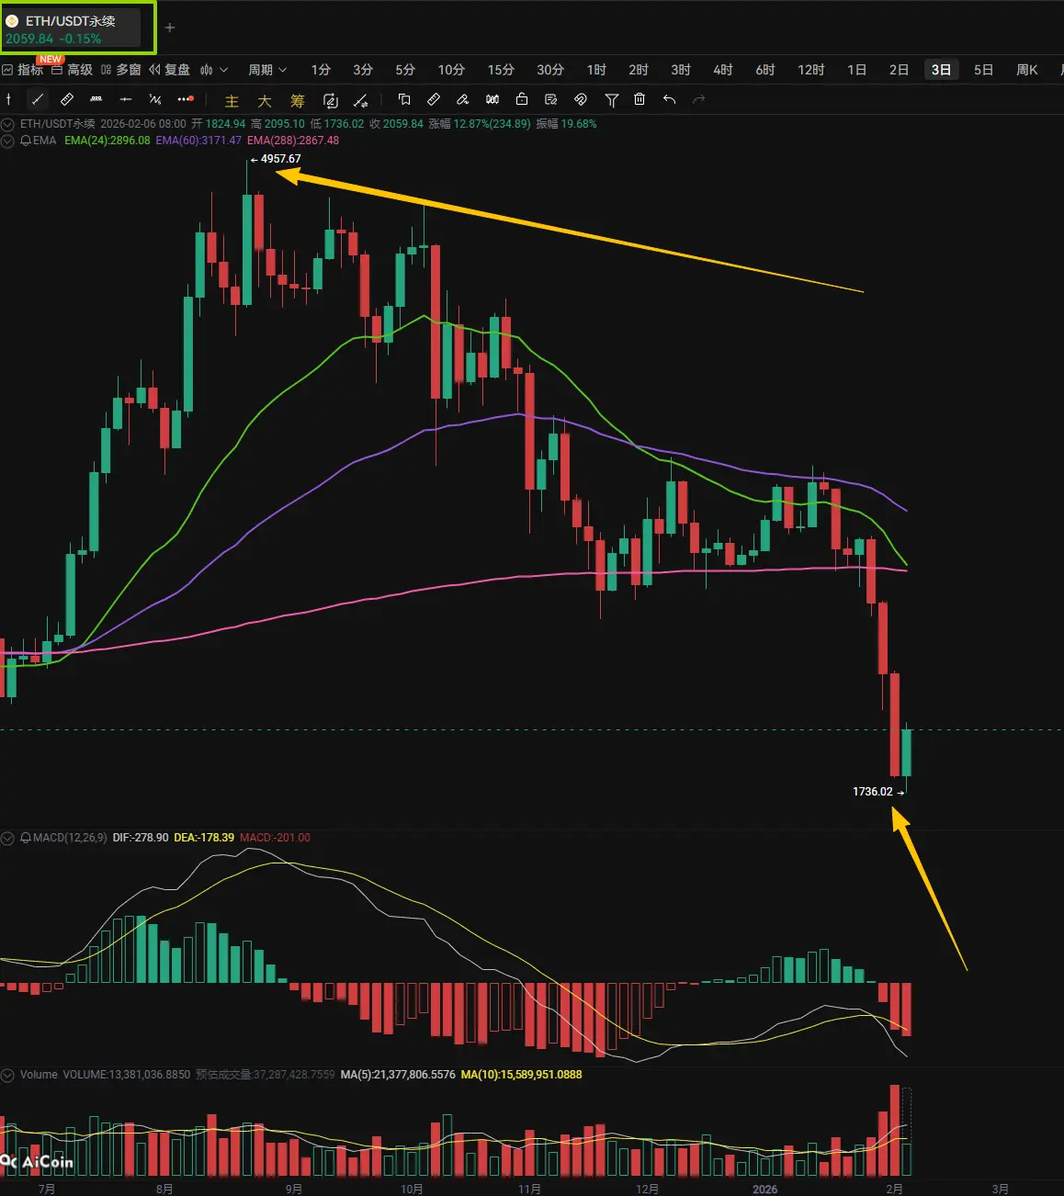This screenshot has height=1196, width=1064.
Task: Click the EMA(60):3171.47 value
Action: tap(198, 141)
